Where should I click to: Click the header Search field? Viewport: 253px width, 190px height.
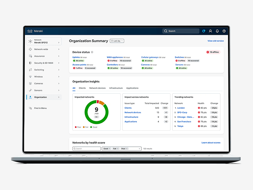pos(181,31)
